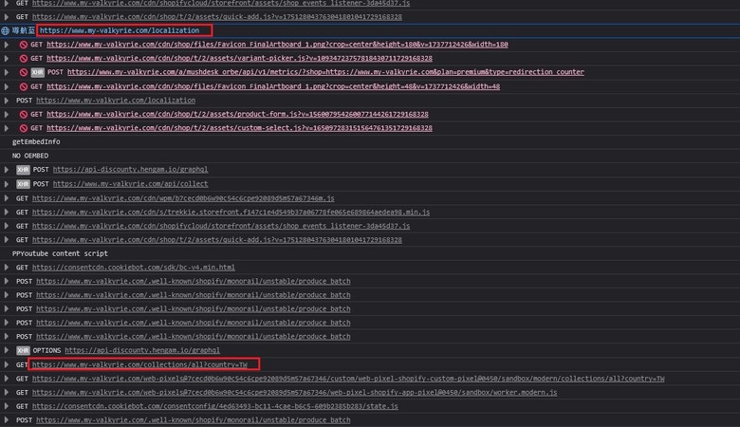Click blocked icon on Favicon height=180 request
This screenshot has width=740, height=427.
(23, 45)
